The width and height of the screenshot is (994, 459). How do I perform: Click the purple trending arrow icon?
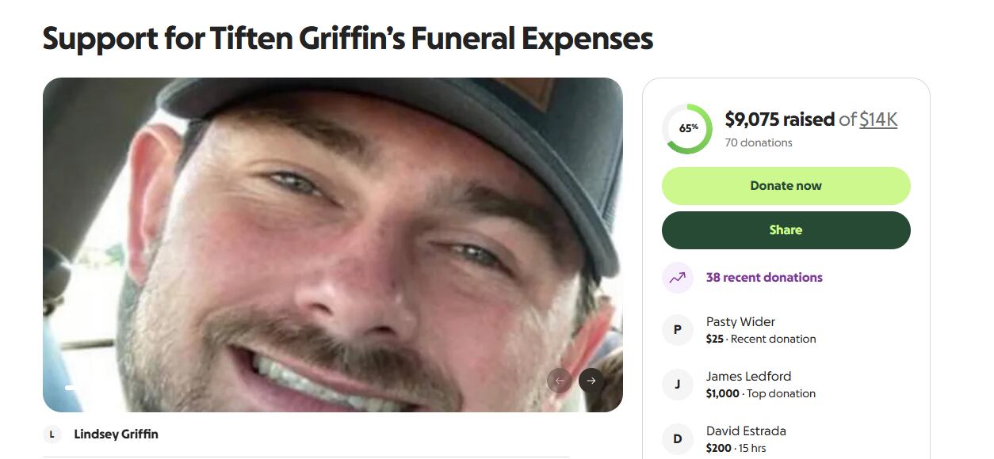(x=678, y=278)
